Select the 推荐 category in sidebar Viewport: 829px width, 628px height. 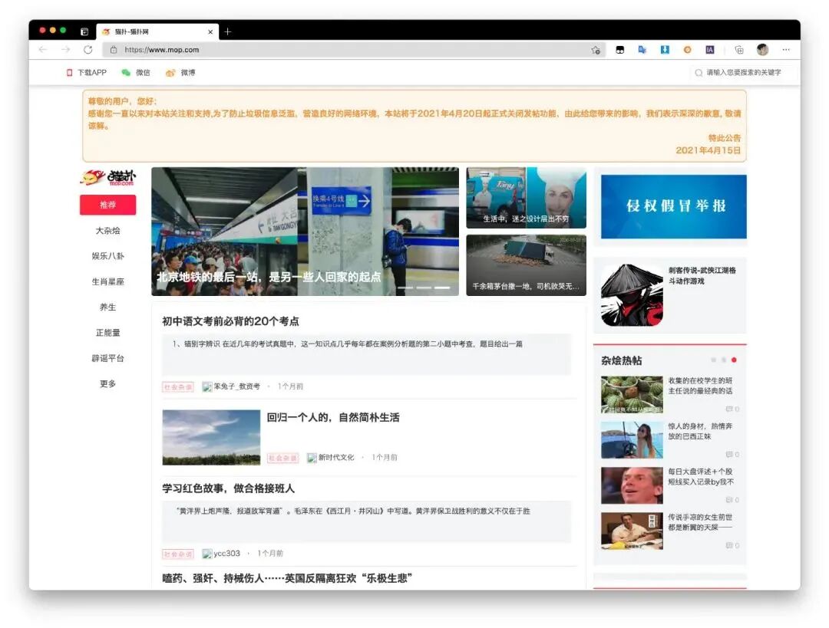tap(107, 205)
